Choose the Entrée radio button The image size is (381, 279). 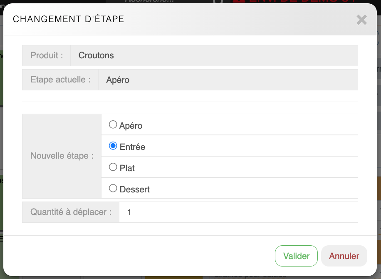[113, 146]
